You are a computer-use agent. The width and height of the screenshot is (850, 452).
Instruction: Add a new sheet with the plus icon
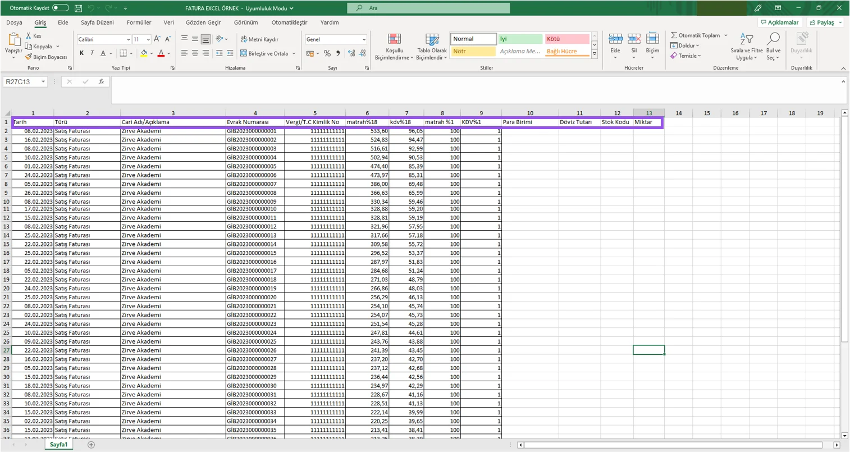(x=91, y=445)
